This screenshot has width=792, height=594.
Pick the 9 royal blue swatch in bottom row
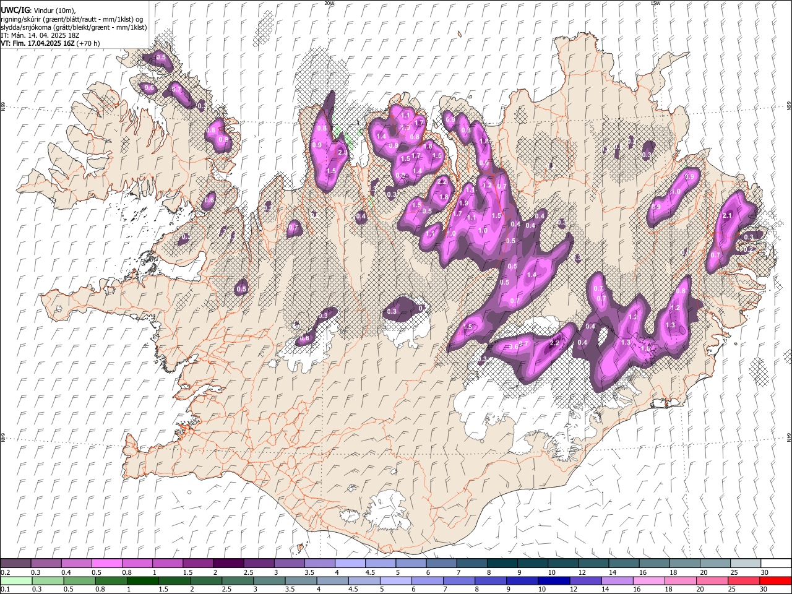coord(522,580)
